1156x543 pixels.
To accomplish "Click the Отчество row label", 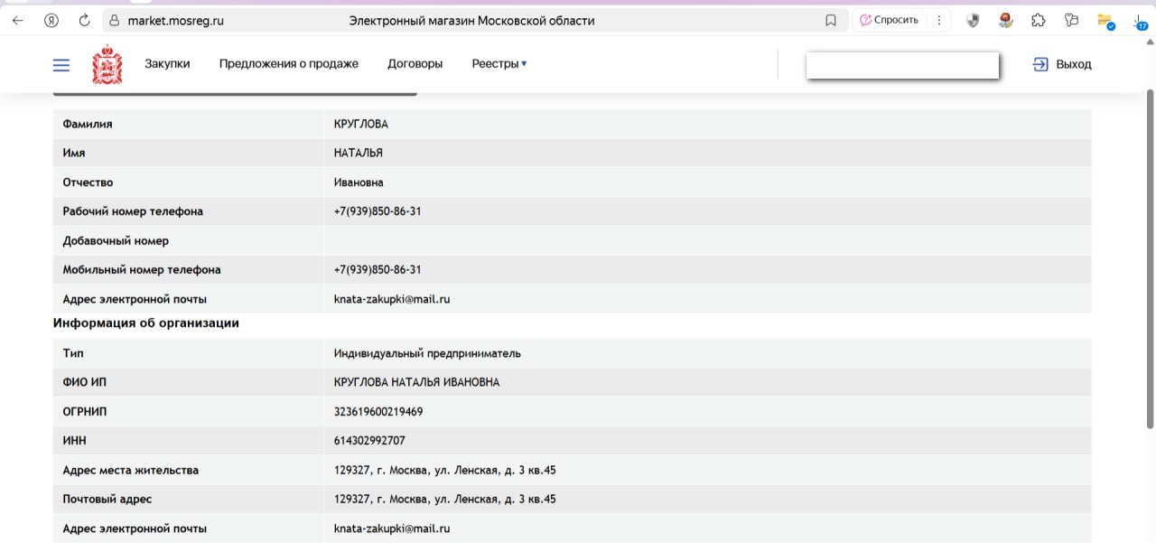I will [88, 183].
